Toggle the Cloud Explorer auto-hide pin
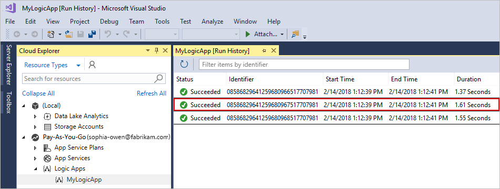 click(x=156, y=50)
